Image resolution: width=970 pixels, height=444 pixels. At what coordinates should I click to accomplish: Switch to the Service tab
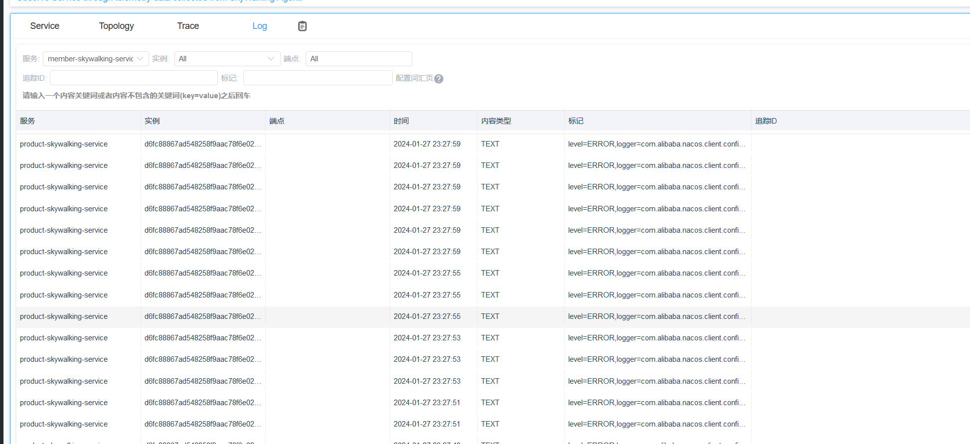45,26
